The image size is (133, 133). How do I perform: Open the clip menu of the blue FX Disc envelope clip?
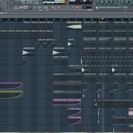pos(69,109)
